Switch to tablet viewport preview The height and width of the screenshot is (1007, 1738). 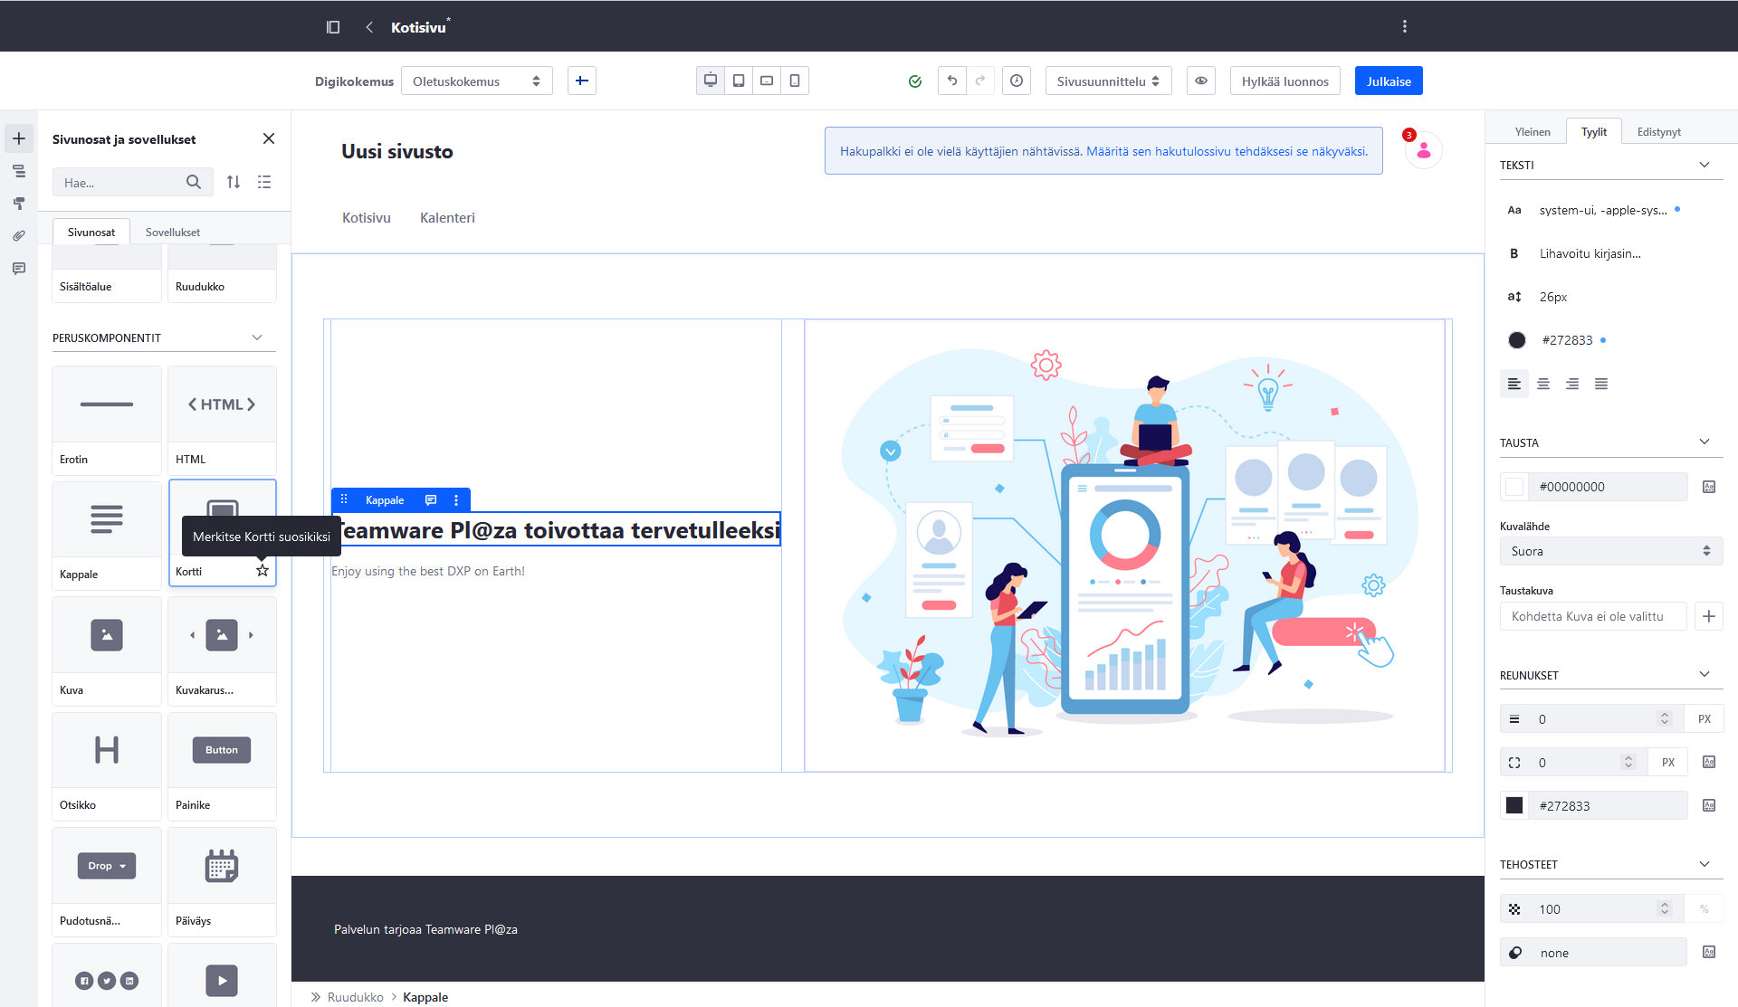click(739, 81)
